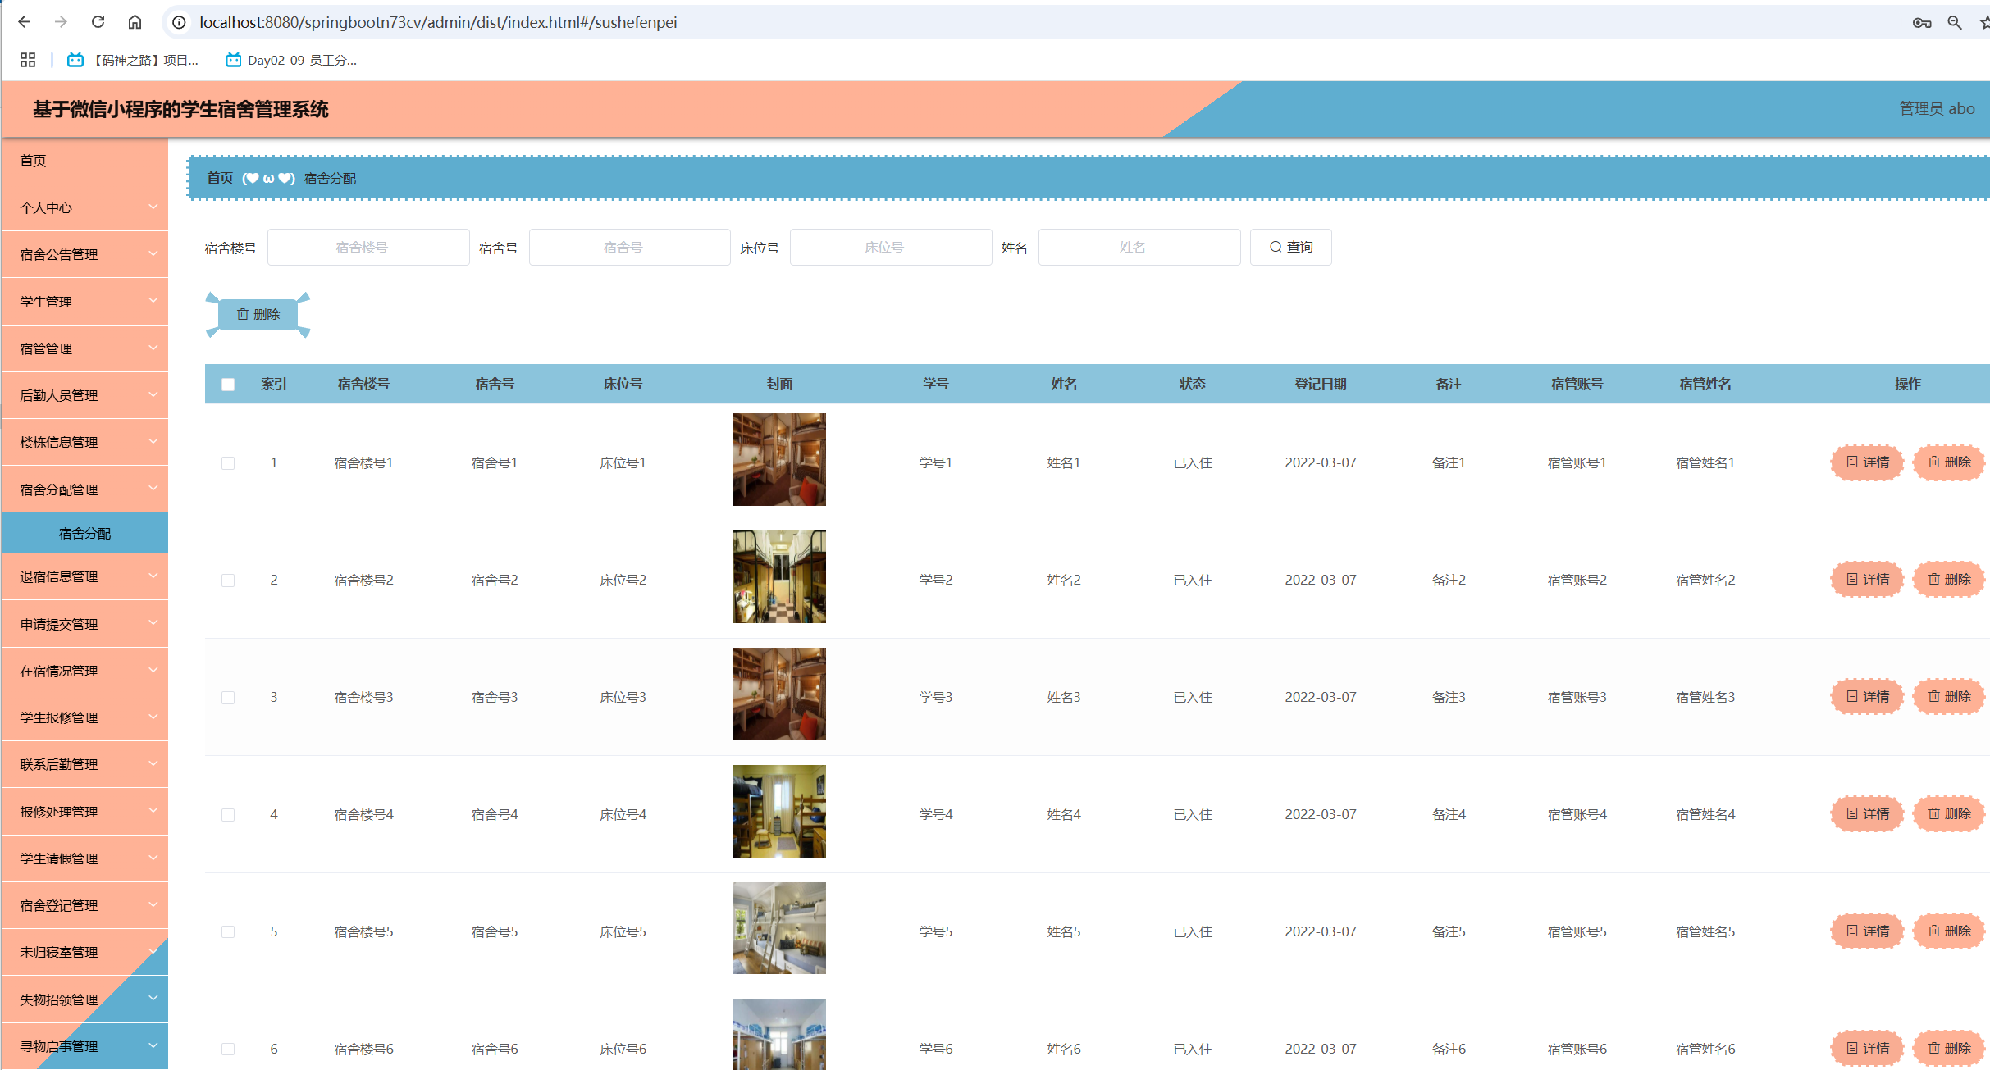
Task: Expand the 宿管管理 sidebar menu
Action: pyautogui.click(x=84, y=348)
